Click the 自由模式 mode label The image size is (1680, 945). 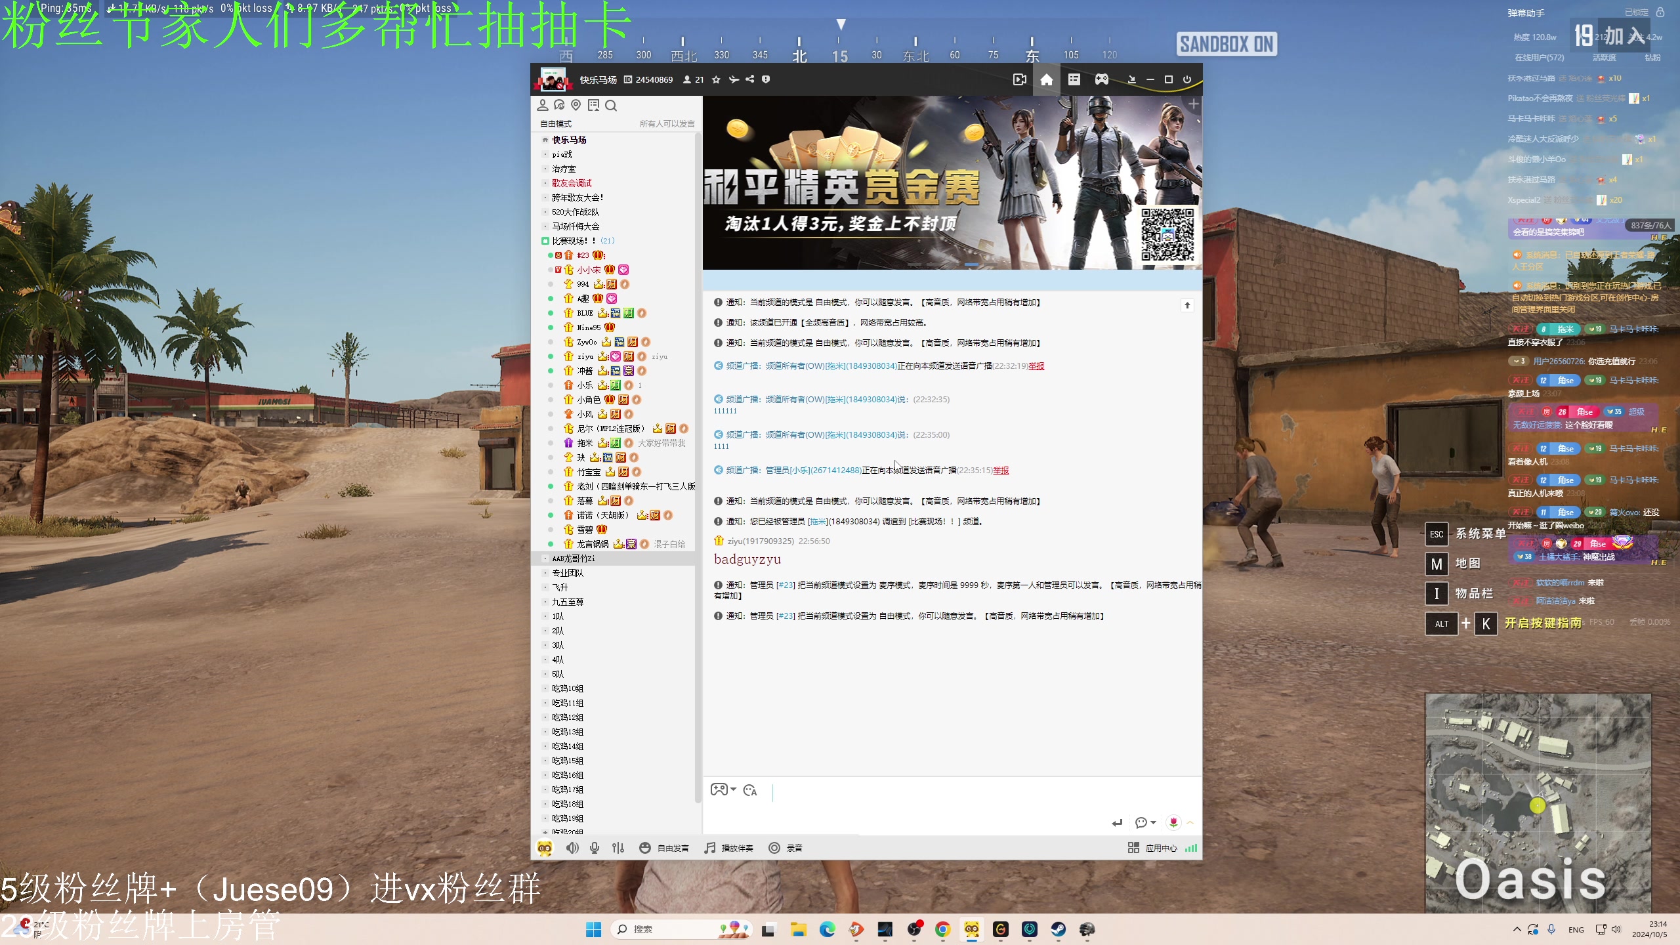point(555,124)
